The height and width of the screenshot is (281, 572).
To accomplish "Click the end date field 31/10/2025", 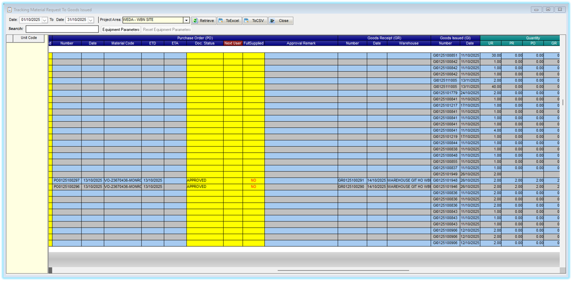I will click(77, 20).
